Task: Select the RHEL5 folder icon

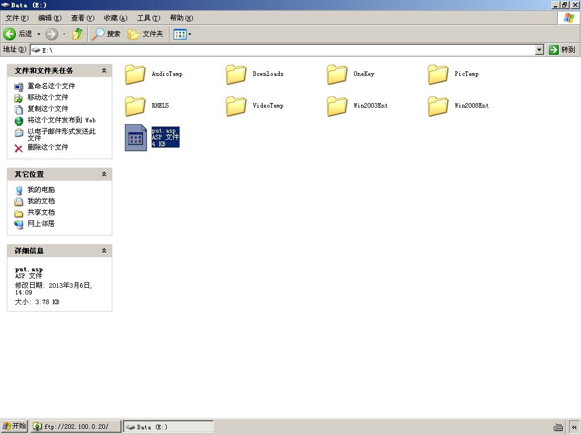Action: 135,106
